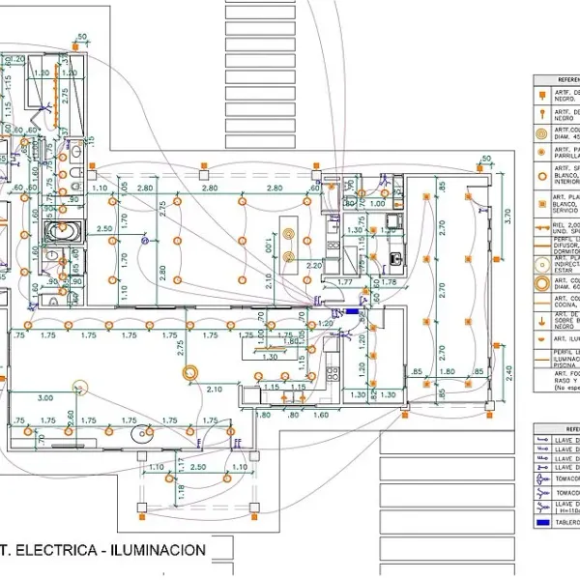The height and width of the screenshot is (580, 580).
Task: Click the LLAVE H=110 symbol in legend
Action: tap(542, 507)
